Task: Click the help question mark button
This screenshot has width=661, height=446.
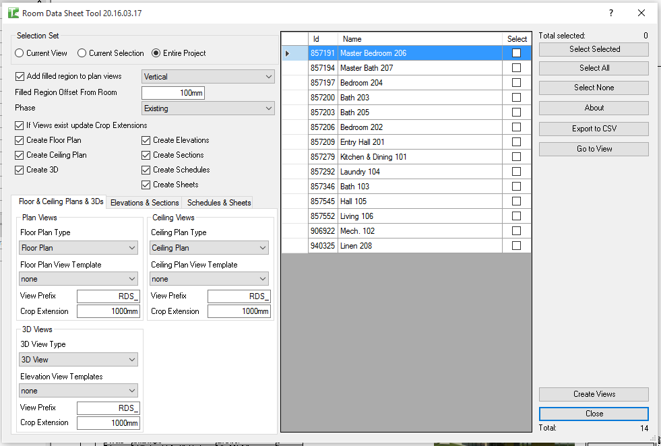Action: [x=611, y=13]
